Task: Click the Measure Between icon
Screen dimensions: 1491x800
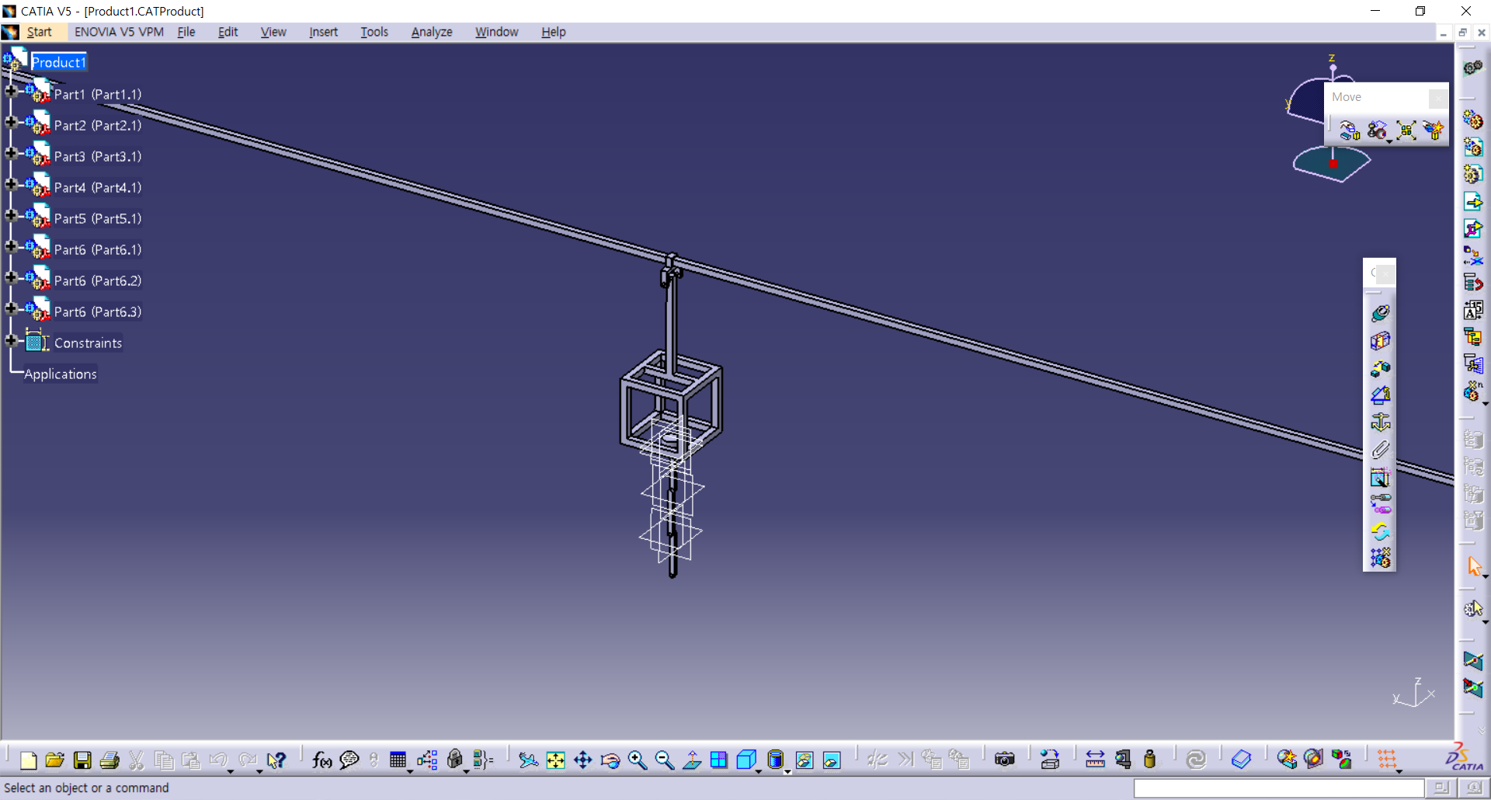Action: tap(1095, 760)
